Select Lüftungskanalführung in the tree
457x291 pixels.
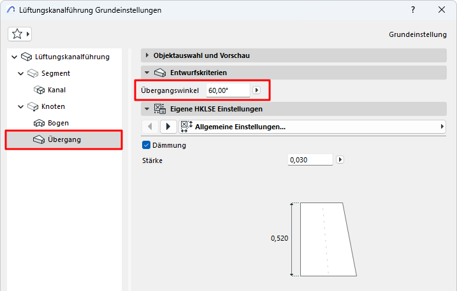pos(72,57)
